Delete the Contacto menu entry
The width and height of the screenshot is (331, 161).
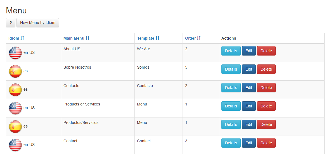pyautogui.click(x=266, y=88)
